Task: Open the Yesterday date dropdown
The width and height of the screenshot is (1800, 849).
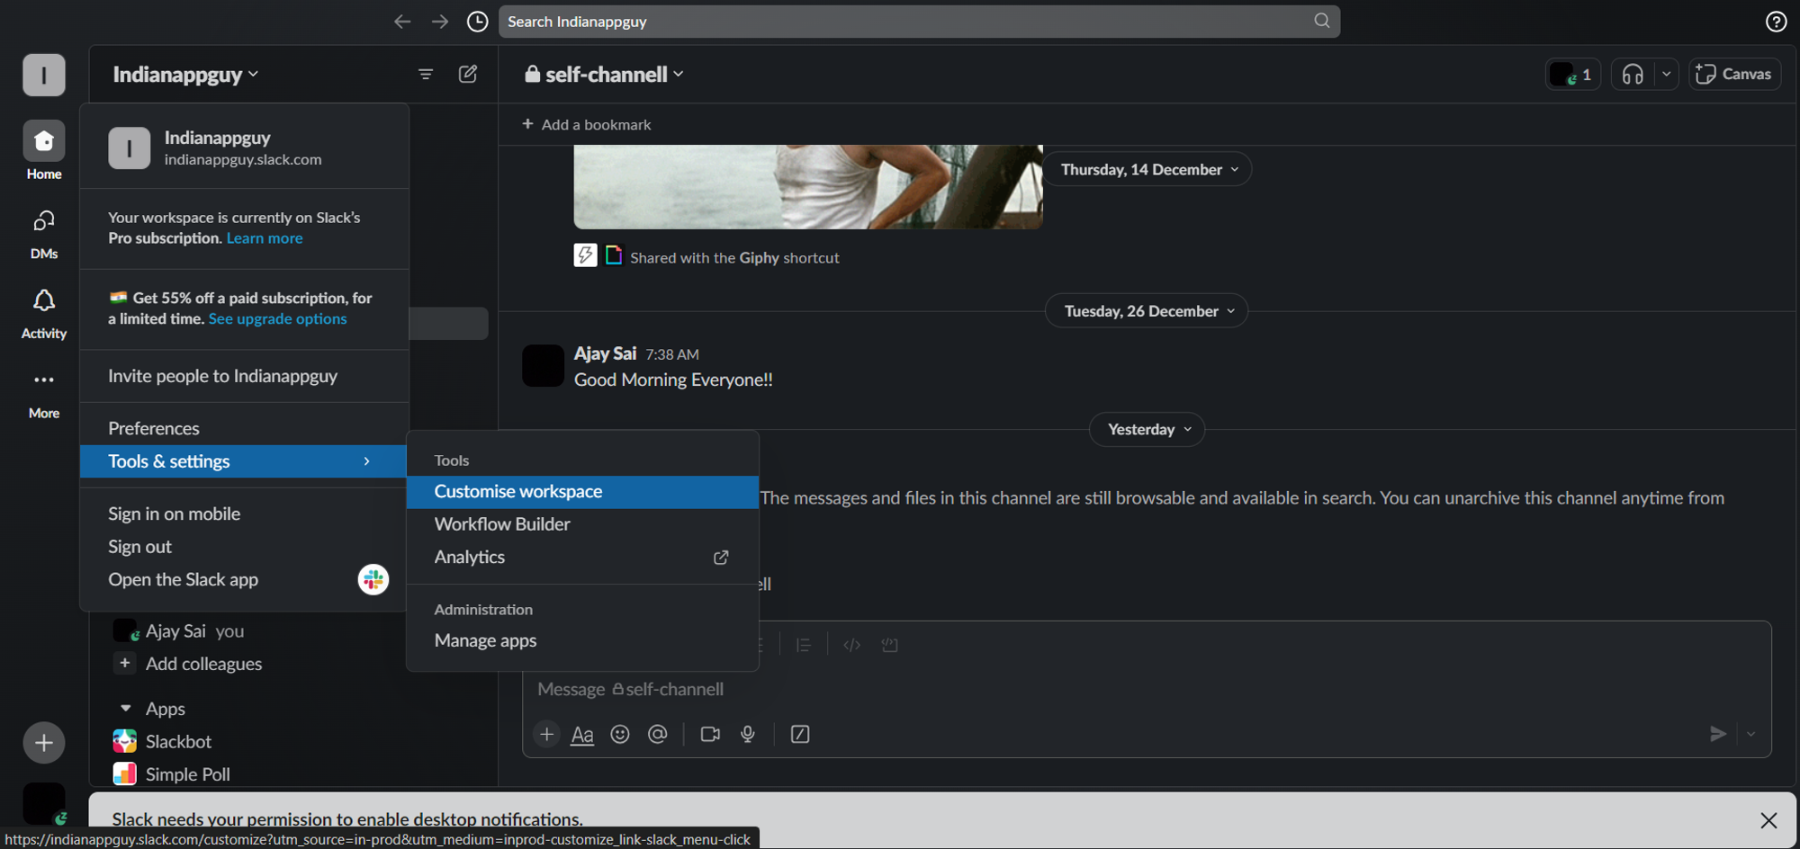Action: 1147,429
